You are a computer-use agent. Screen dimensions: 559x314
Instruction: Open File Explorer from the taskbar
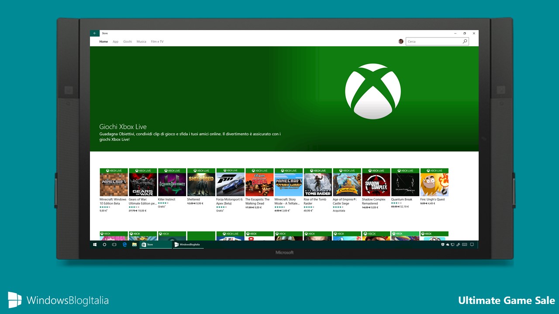click(x=135, y=245)
